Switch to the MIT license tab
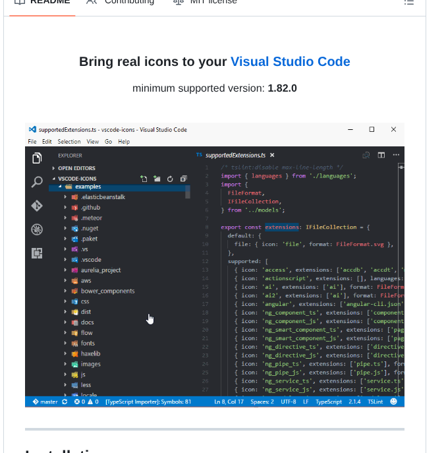 click(x=205, y=2)
